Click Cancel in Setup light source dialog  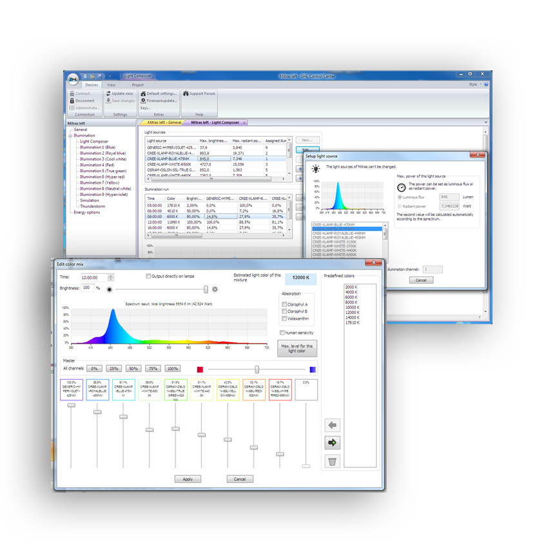[421, 280]
